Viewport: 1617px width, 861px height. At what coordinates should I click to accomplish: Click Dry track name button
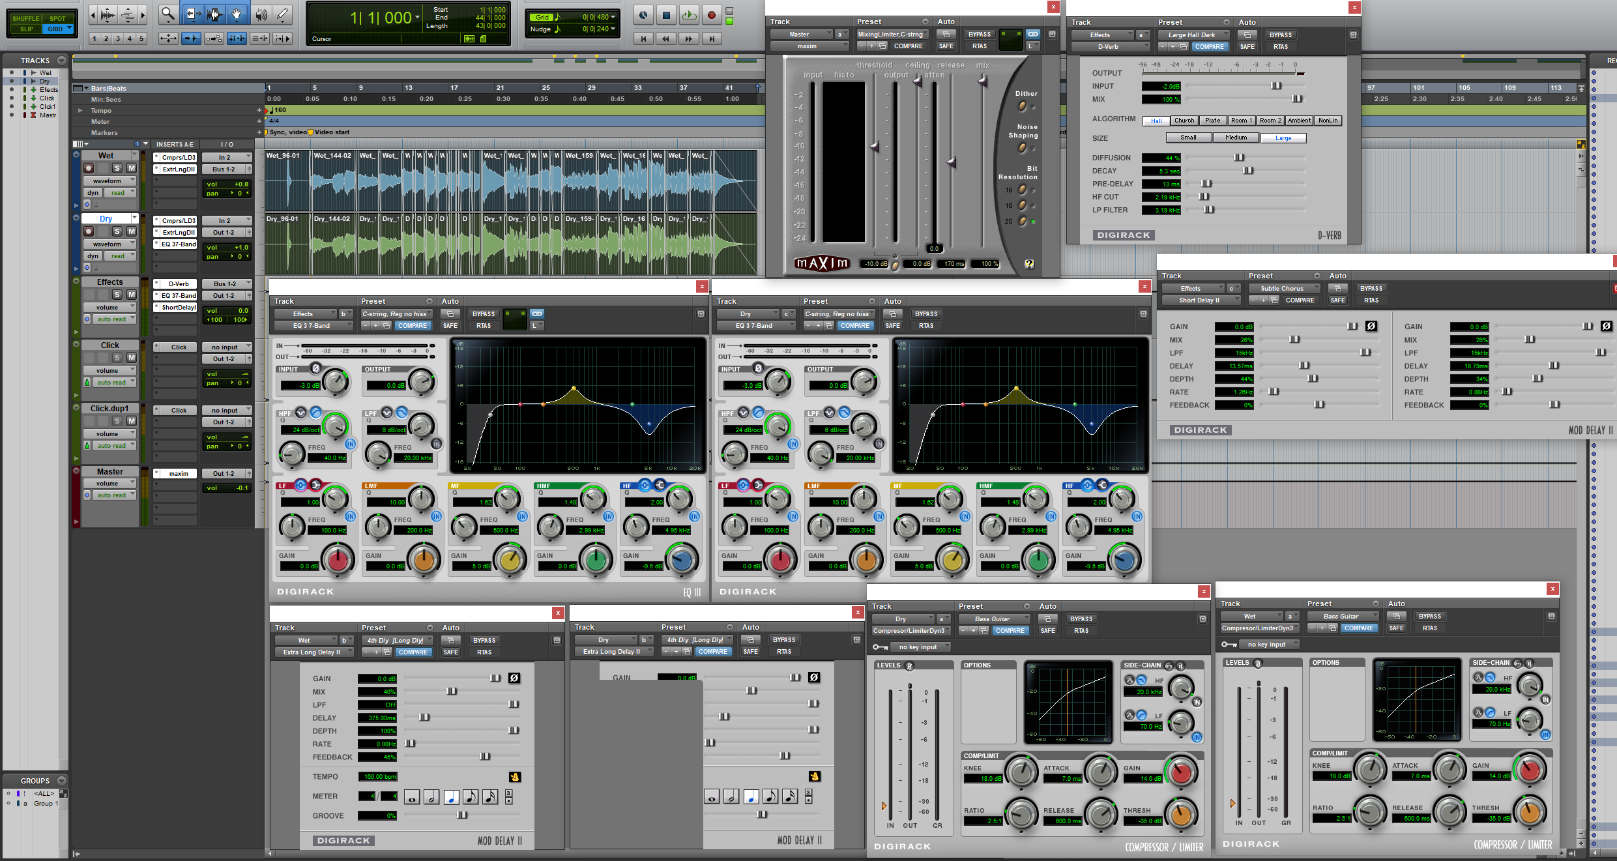point(106,219)
